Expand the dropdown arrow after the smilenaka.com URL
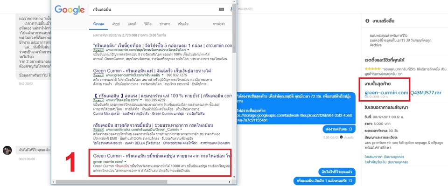The height and width of the screenshot is (186, 448). [181, 130]
